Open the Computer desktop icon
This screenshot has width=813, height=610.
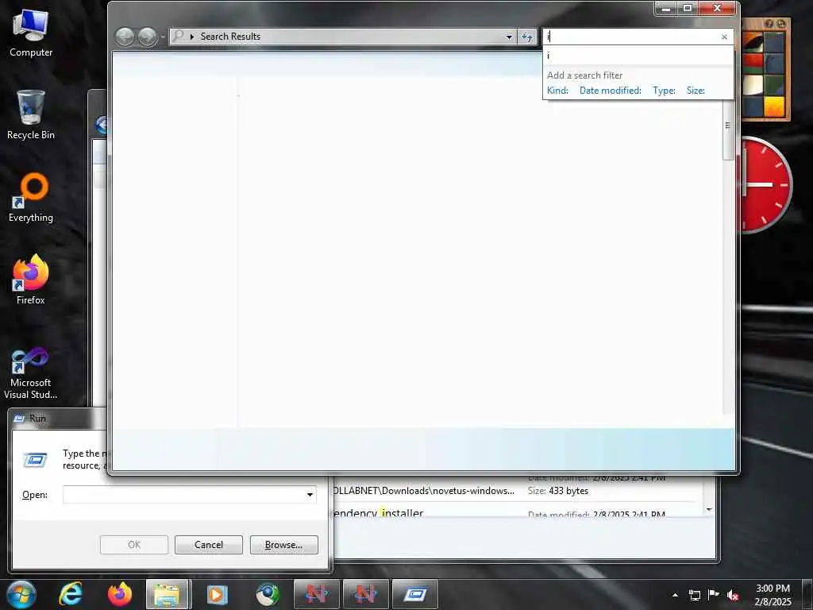31,32
